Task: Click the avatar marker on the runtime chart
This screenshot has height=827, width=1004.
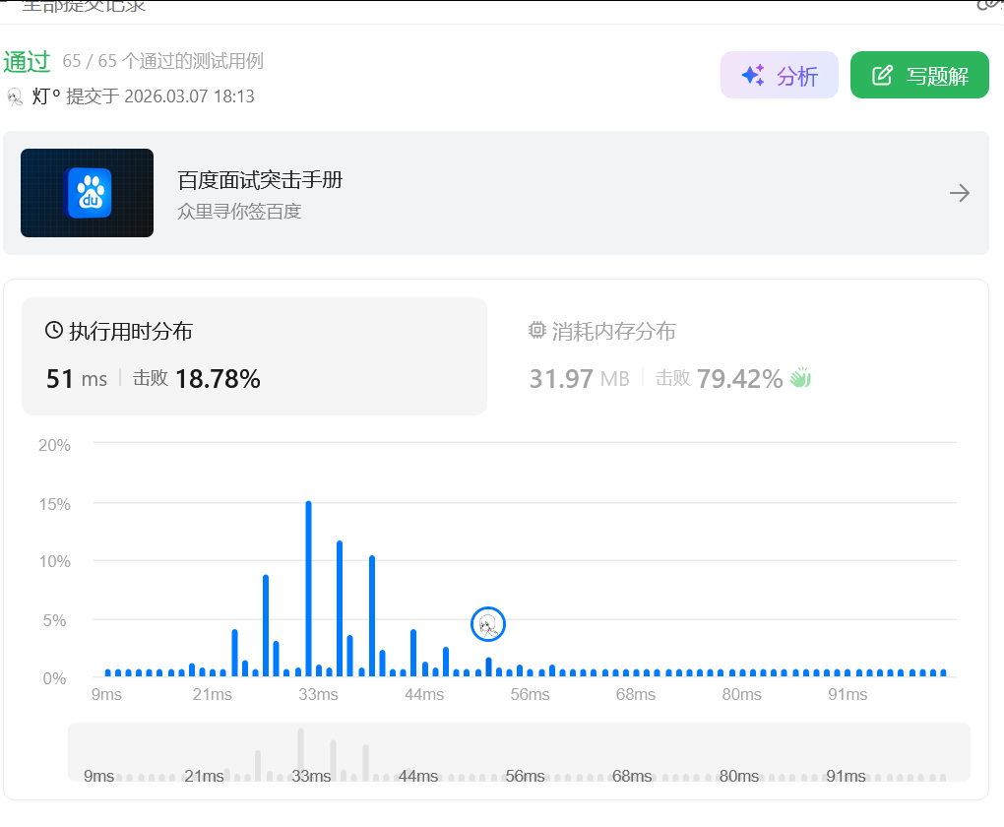Action: 488,624
